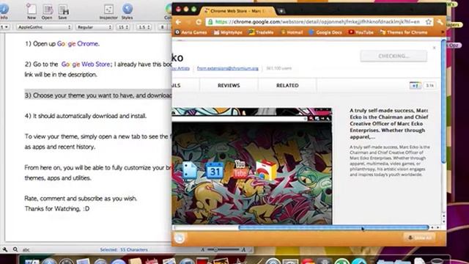Open the leftmost format bar dropdown
Screen dimensions: 469x264
coord(4,27)
